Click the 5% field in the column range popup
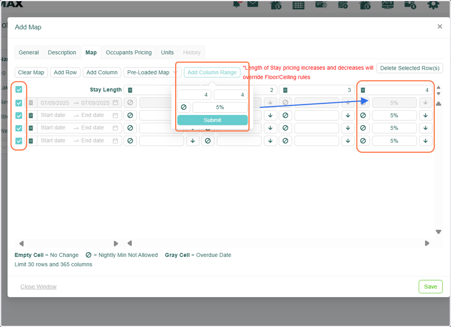Viewport: 451px width, 327px height. click(220, 107)
